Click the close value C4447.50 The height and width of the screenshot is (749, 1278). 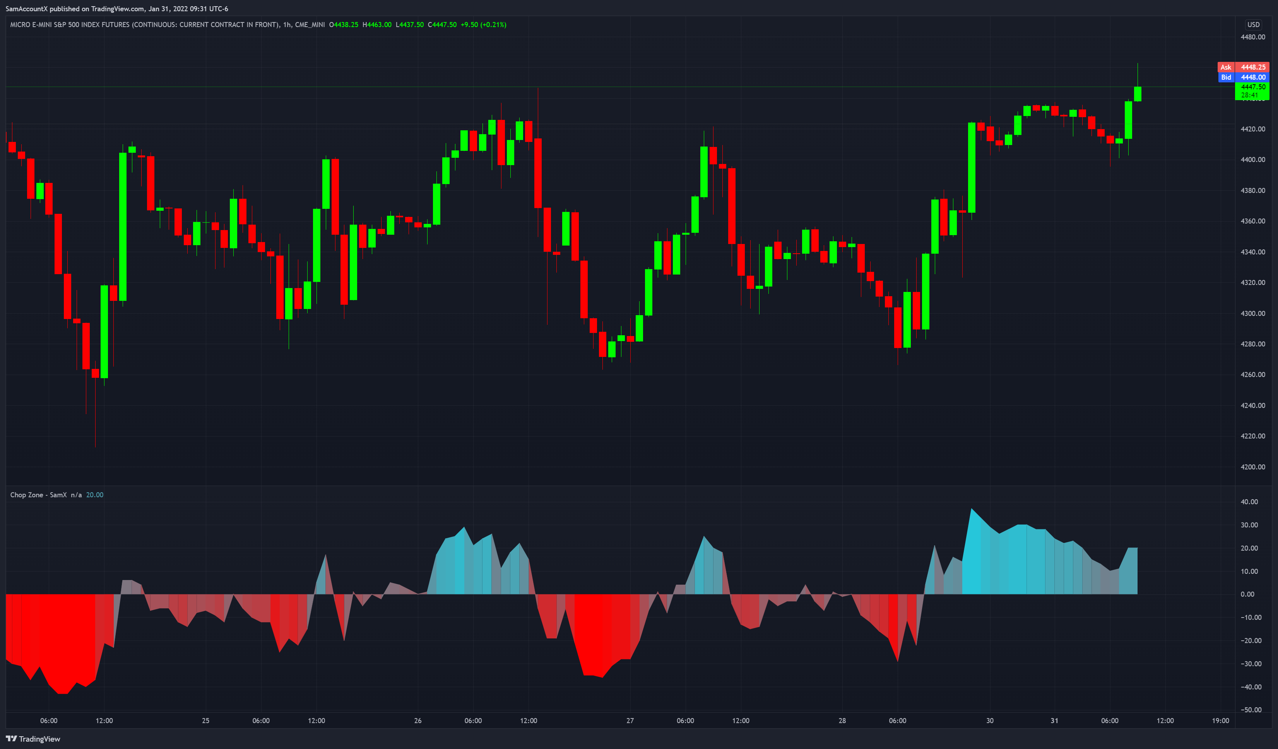point(442,24)
